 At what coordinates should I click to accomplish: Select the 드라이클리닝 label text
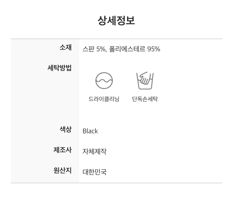104,99
